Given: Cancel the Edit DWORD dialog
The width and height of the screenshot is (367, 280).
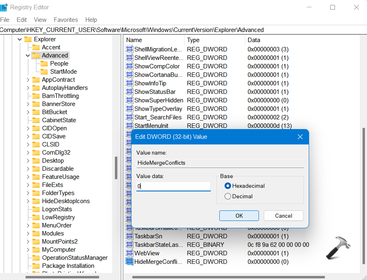Looking at the screenshot, I should click(283, 216).
